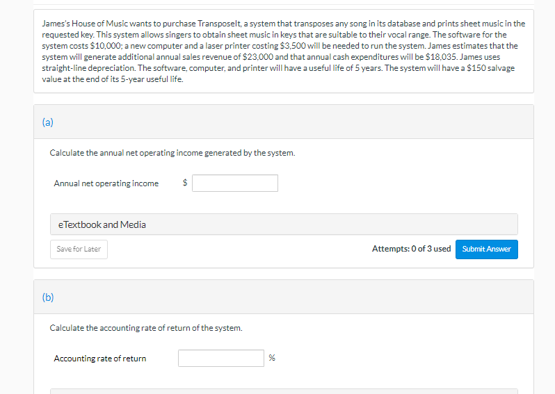
Task: Click the Annual net operating income label
Action: click(106, 183)
